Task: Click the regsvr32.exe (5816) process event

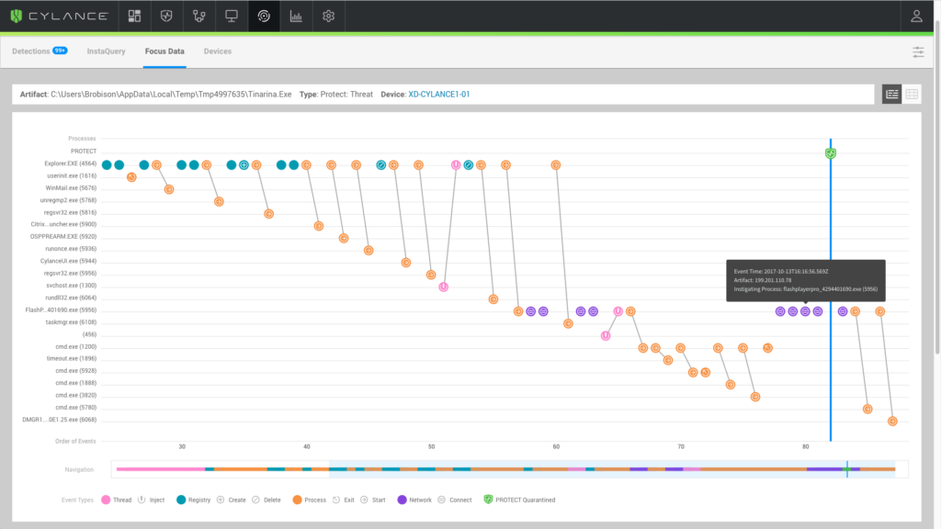Action: coord(269,213)
